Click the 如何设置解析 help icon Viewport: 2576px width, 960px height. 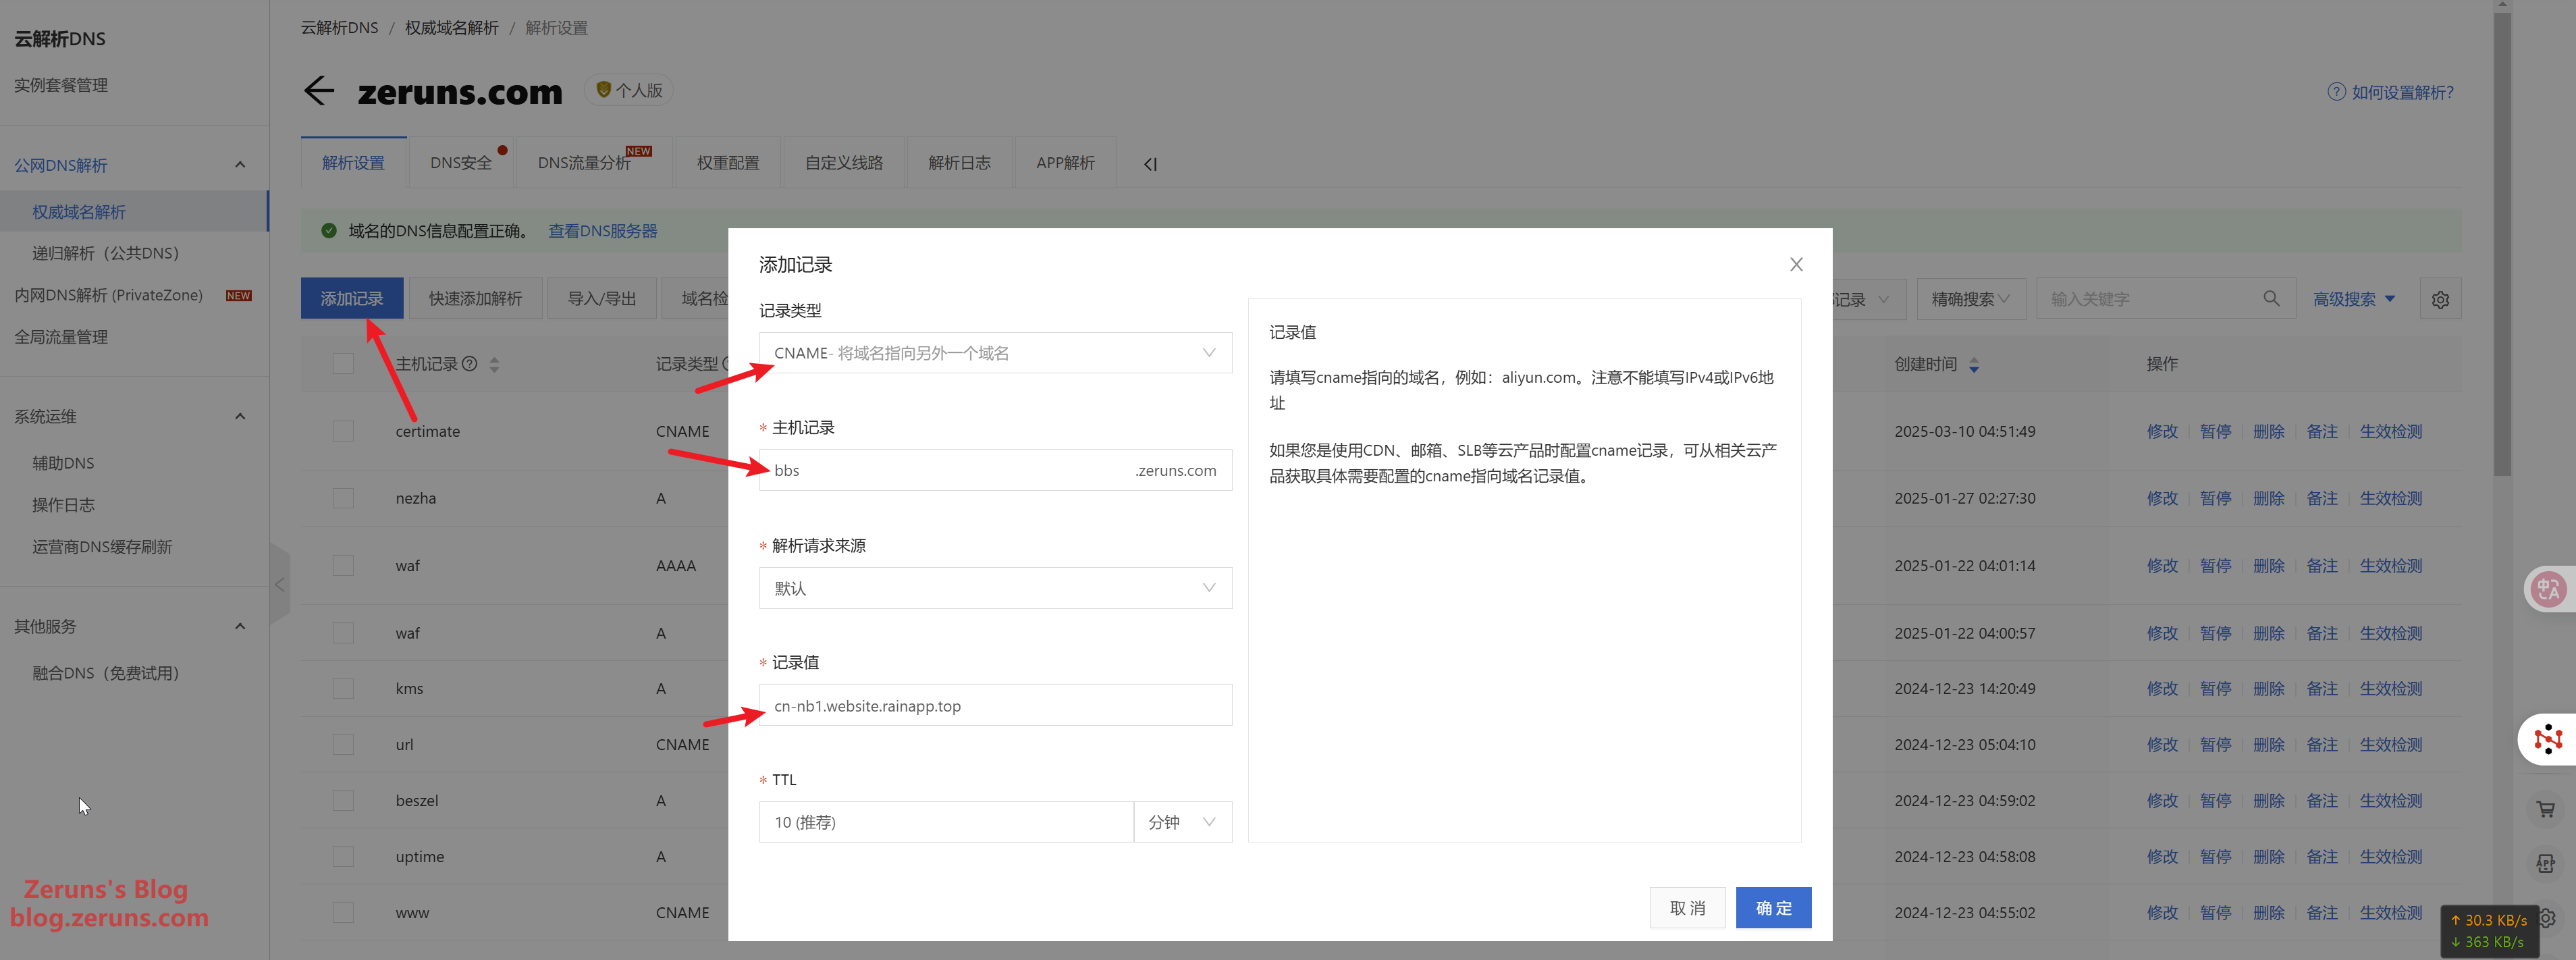[2336, 92]
